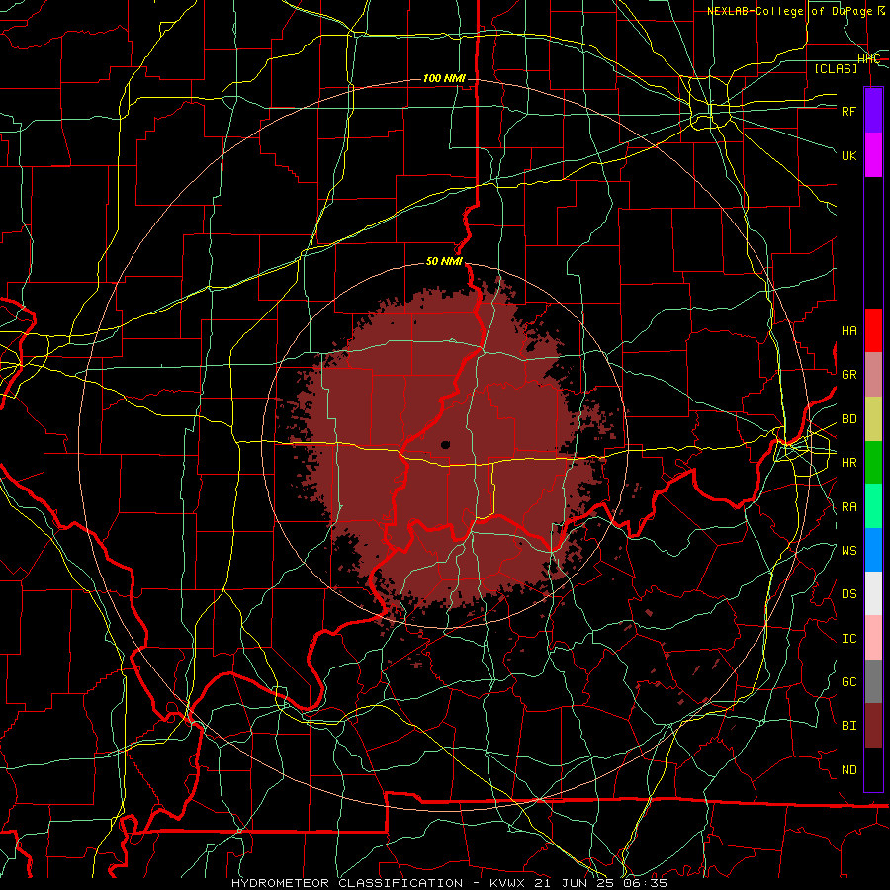Click the BI legend label
Screen dimensions: 890x890
pos(848,726)
